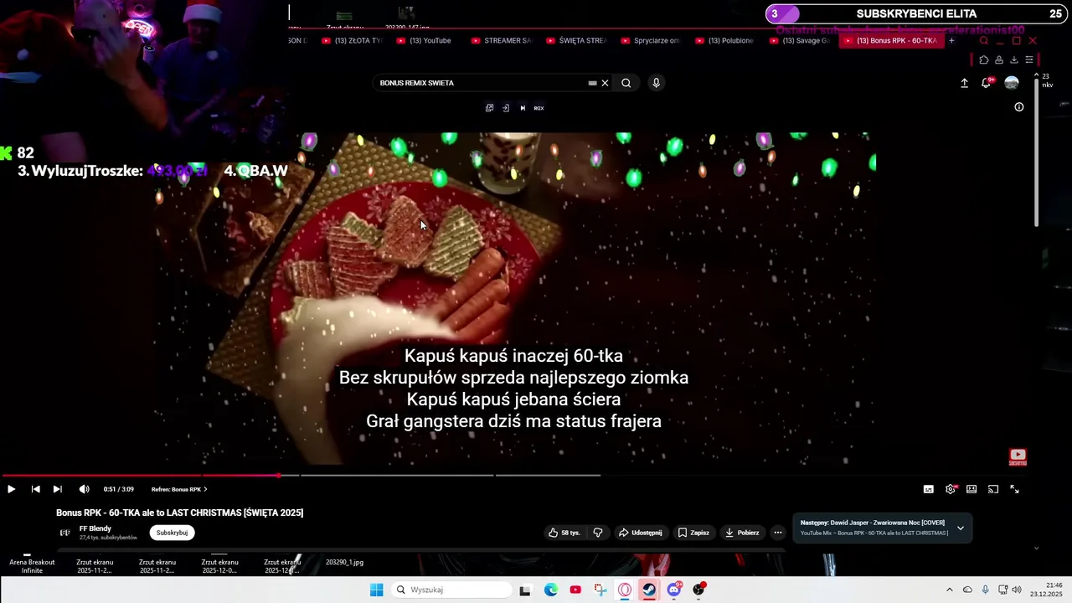1072x603 pixels.
Task: Upload video via create icon
Action: pos(964,83)
